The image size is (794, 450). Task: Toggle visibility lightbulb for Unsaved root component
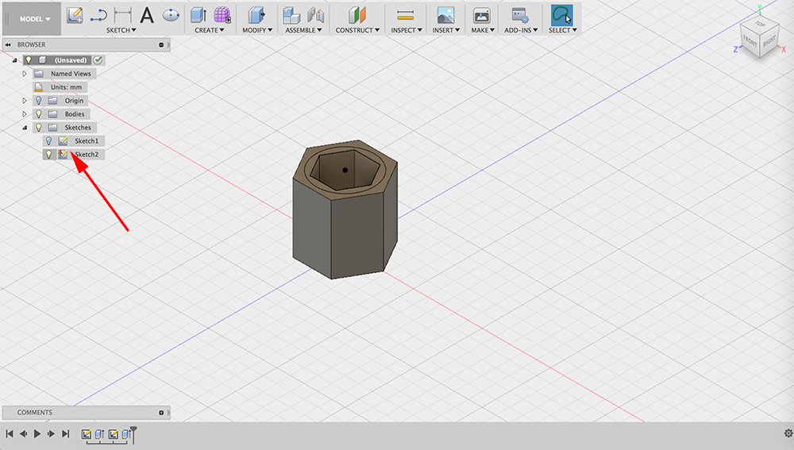click(x=29, y=60)
